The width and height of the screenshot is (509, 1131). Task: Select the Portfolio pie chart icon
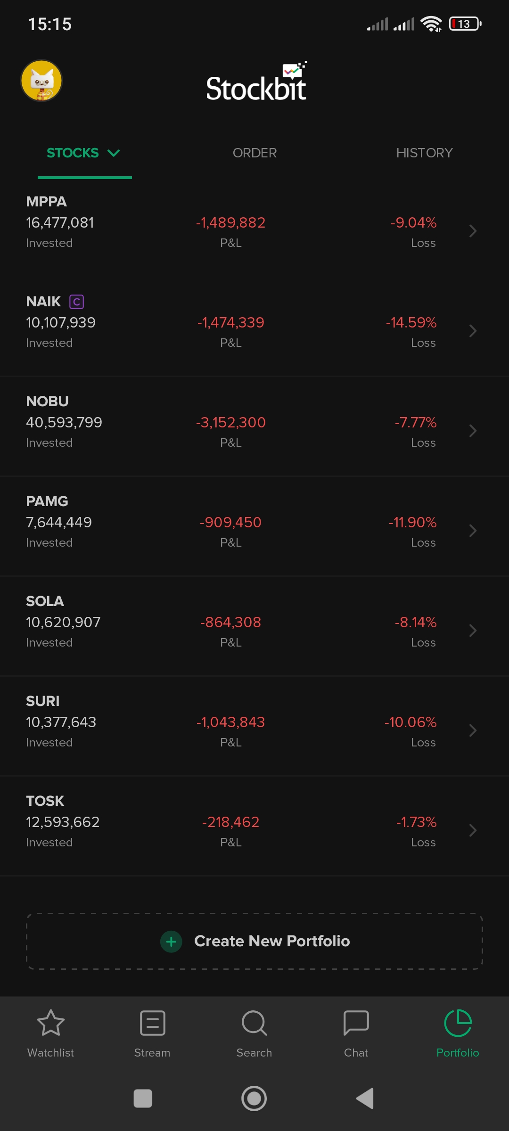click(x=458, y=1023)
